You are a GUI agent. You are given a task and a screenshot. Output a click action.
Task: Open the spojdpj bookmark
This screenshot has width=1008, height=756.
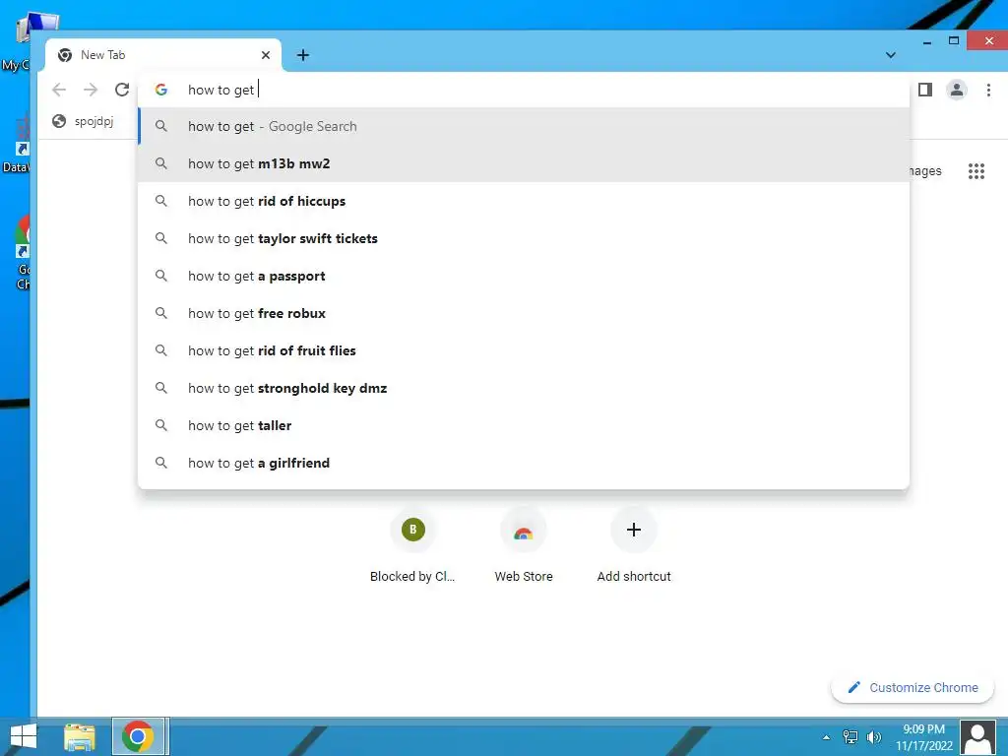83,121
